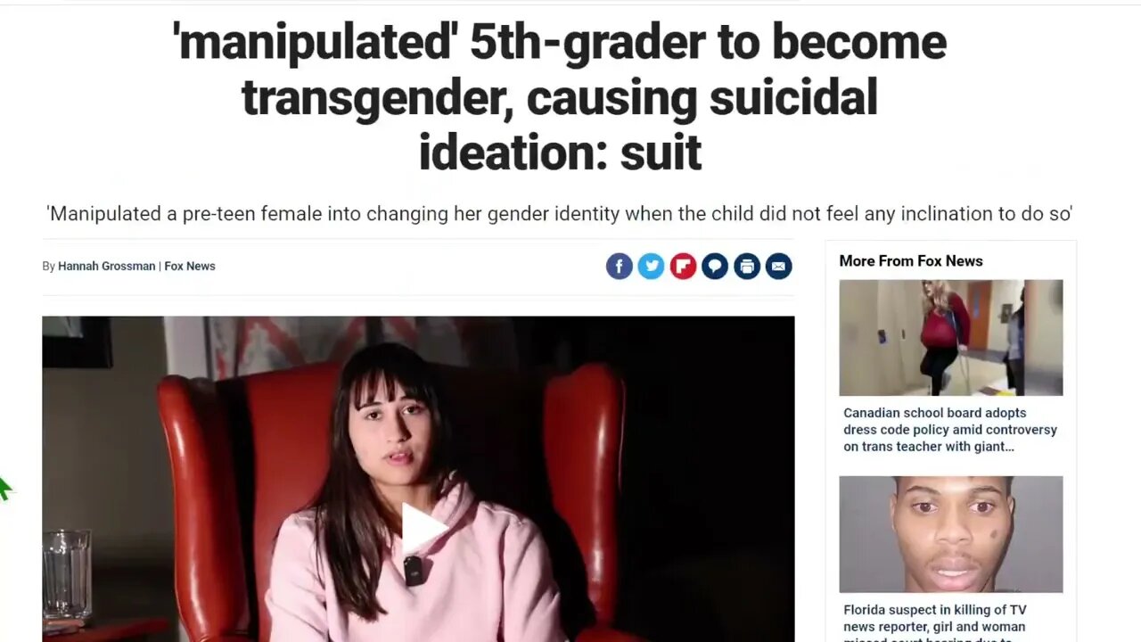Click the glass on the side table in the video

coord(67,573)
